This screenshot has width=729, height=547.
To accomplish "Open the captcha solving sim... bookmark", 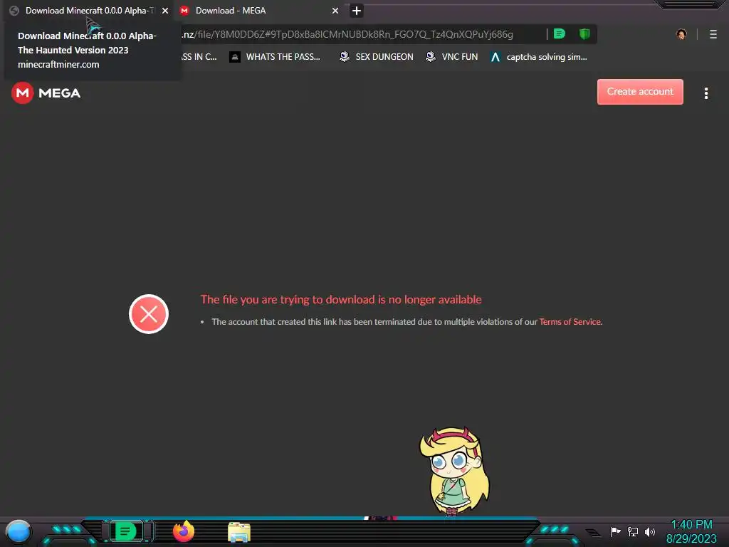I will pyautogui.click(x=539, y=57).
